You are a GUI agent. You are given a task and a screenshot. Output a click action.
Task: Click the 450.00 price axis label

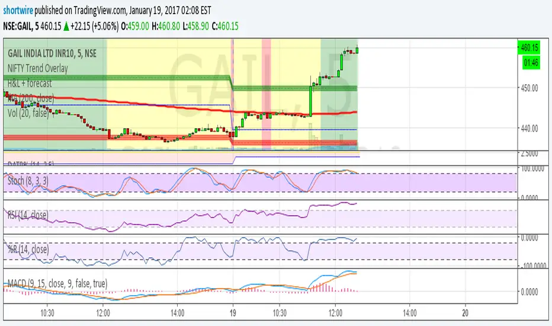529,88
